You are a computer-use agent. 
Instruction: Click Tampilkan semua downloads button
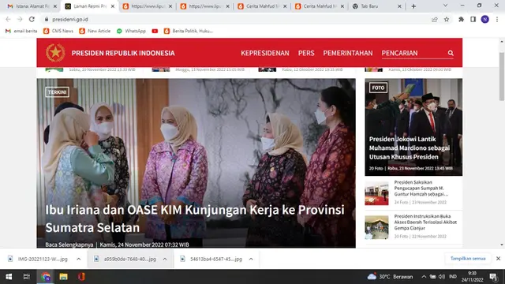pos(468,258)
